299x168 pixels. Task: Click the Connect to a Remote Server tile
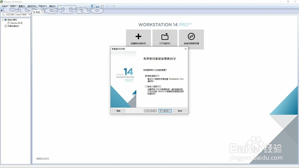click(x=191, y=39)
